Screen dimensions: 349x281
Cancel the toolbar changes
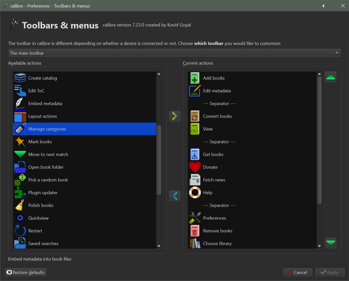click(297, 272)
